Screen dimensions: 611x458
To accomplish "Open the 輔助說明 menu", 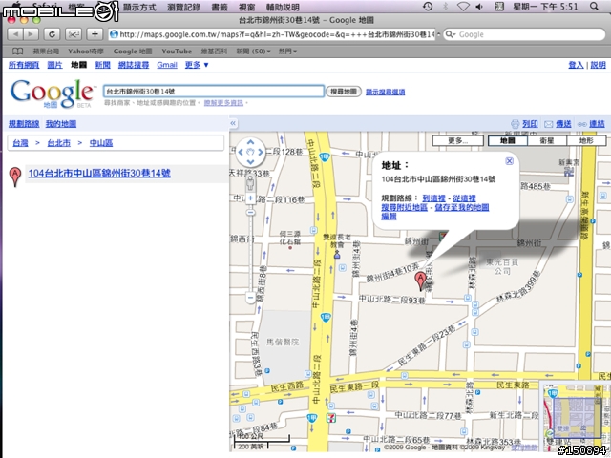I will [283, 7].
